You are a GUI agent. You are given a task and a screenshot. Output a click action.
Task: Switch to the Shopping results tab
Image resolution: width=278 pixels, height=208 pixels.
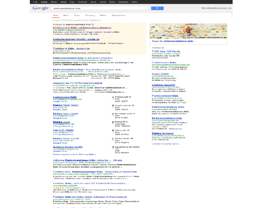pyautogui.click(x=90, y=15)
